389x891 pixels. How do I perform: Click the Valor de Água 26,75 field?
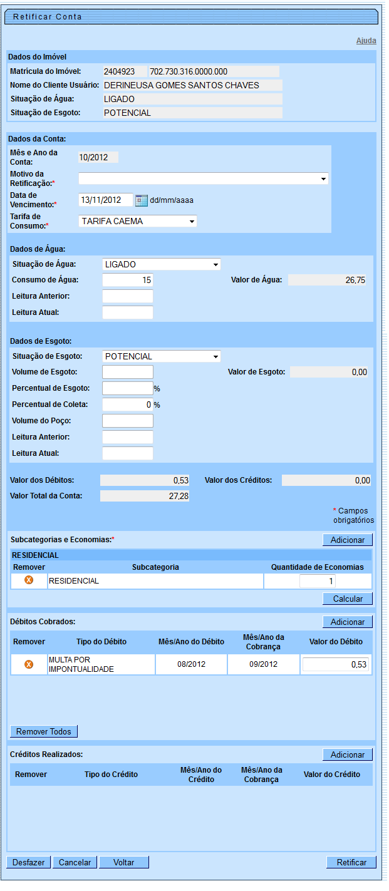click(328, 280)
